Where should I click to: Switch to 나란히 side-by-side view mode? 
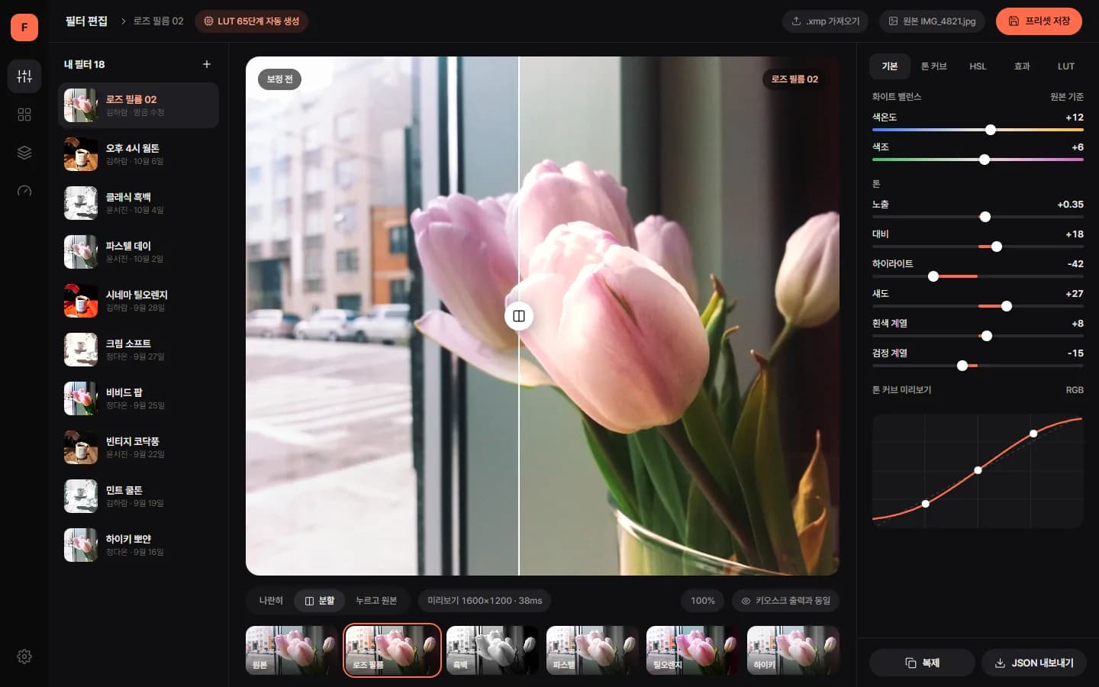(271, 601)
